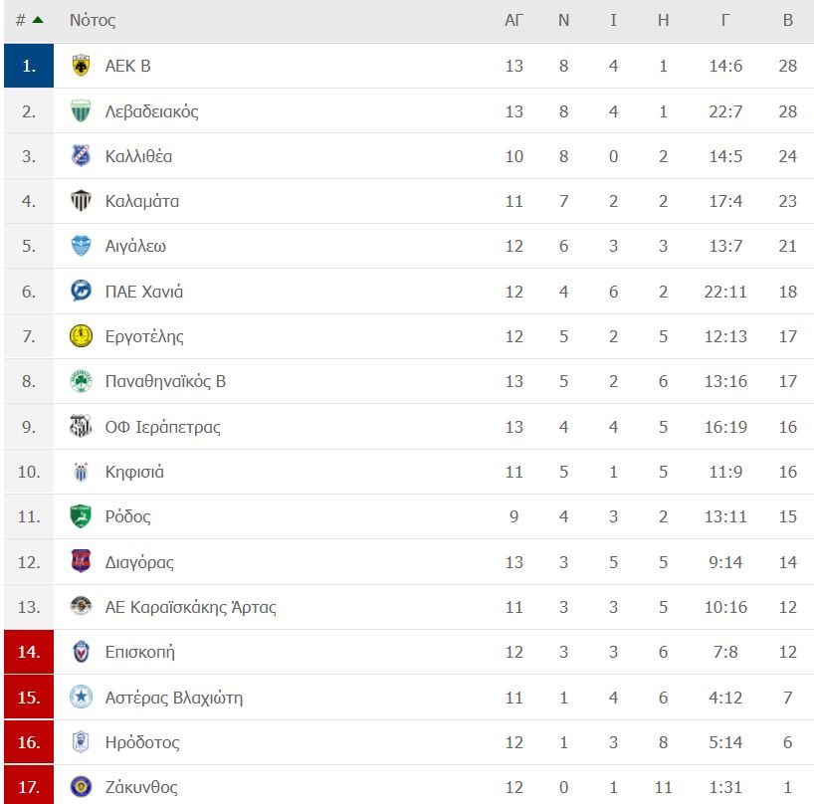814x804 pixels.
Task: Click the blue promotion position 1 marker
Action: tap(29, 66)
